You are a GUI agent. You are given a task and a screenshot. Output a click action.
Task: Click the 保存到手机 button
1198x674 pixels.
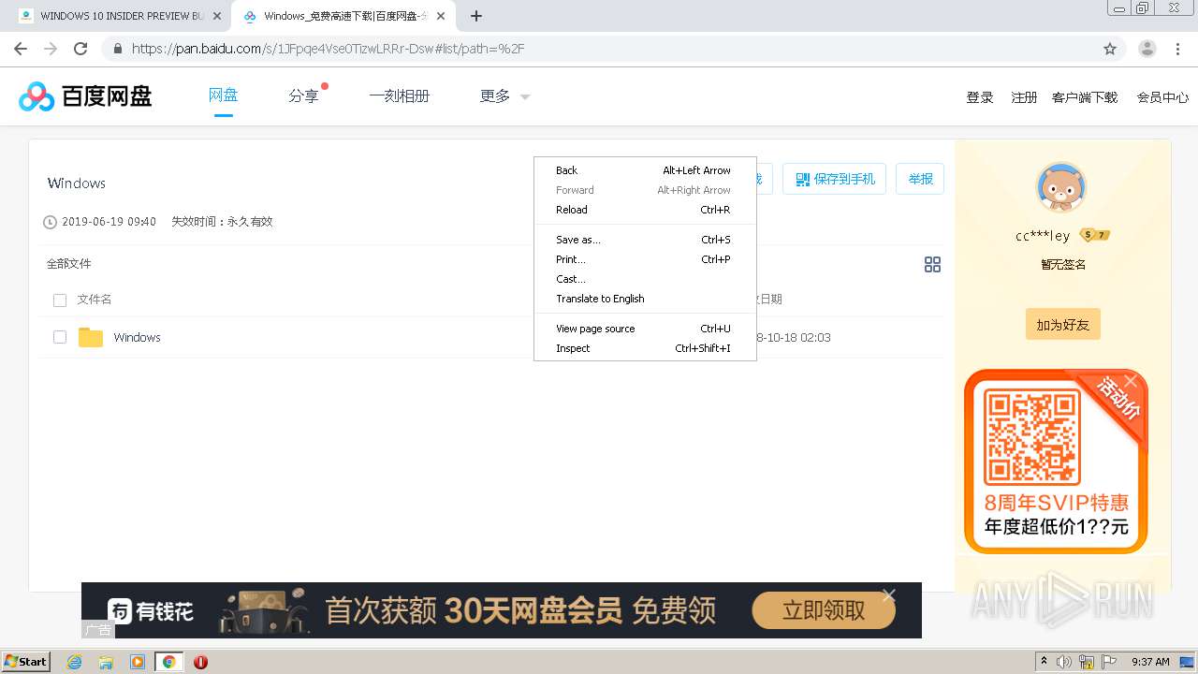[x=835, y=179]
